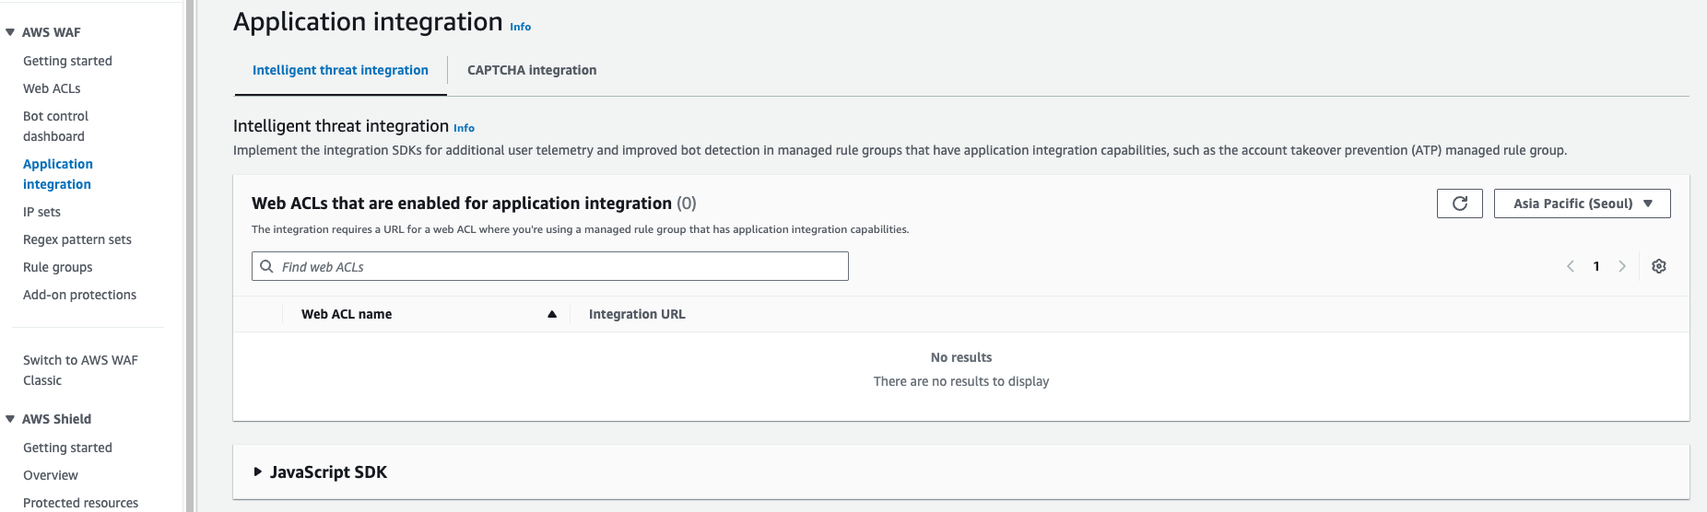Select page number 1 in pagination

tap(1596, 266)
